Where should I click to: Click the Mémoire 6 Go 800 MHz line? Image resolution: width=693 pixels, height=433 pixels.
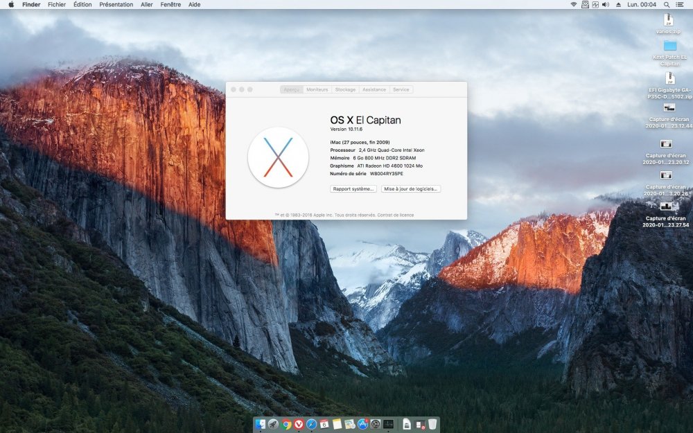[373, 158]
